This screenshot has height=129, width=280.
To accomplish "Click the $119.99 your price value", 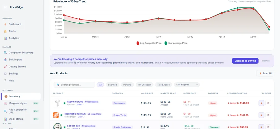I will click(146, 115).
